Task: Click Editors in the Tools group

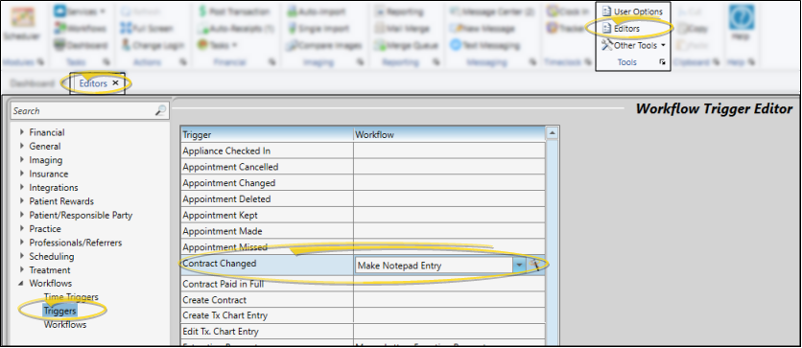Action: [x=621, y=29]
